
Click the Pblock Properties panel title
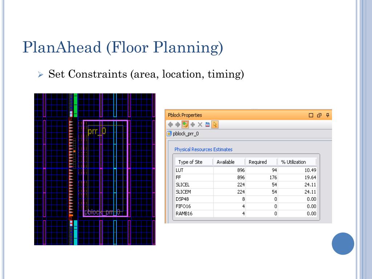point(185,115)
